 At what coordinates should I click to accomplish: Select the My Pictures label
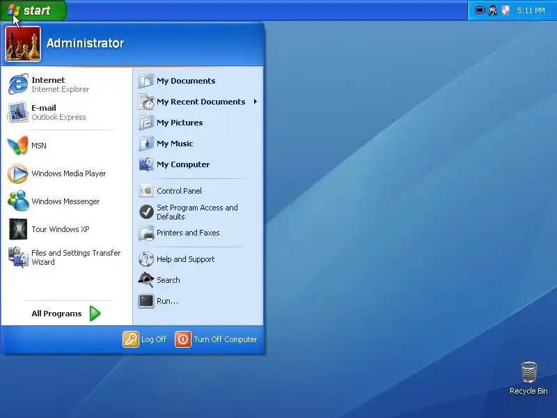point(180,123)
